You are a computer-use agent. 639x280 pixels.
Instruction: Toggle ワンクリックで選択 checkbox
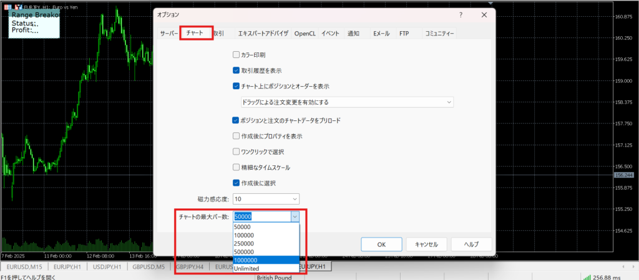coord(236,152)
